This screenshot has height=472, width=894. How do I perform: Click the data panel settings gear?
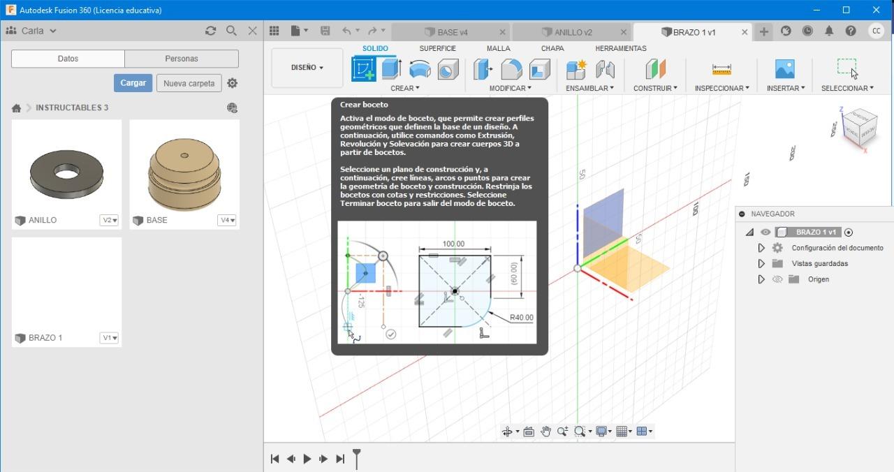(x=233, y=83)
